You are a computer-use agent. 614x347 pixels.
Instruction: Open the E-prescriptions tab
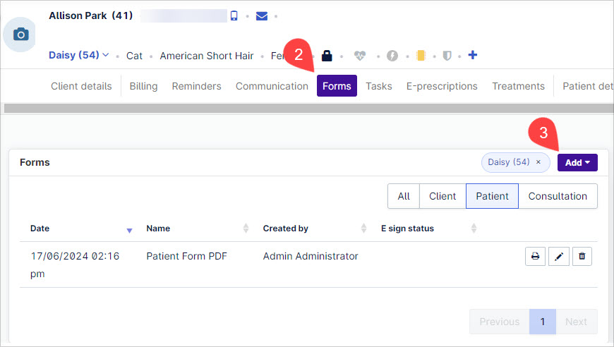[442, 86]
